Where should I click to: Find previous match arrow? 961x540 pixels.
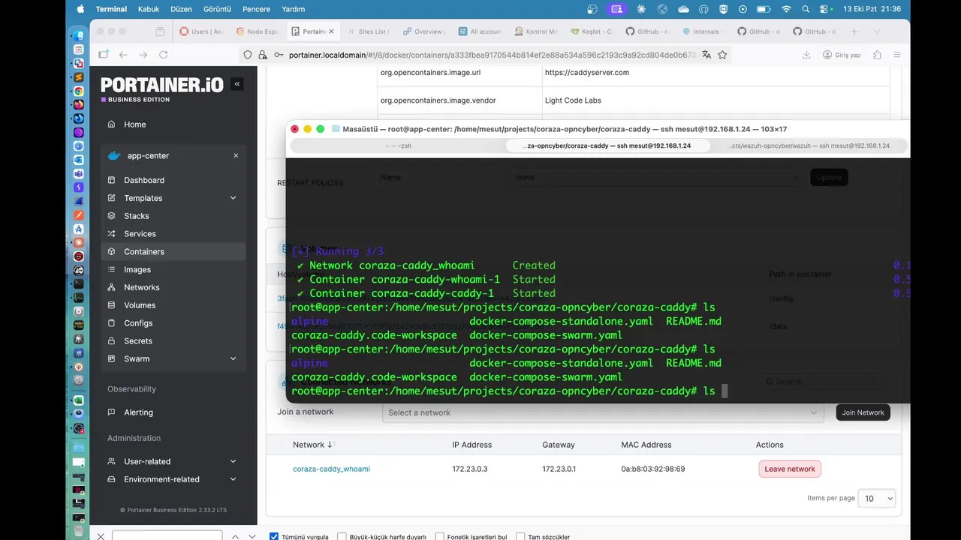[x=234, y=536]
